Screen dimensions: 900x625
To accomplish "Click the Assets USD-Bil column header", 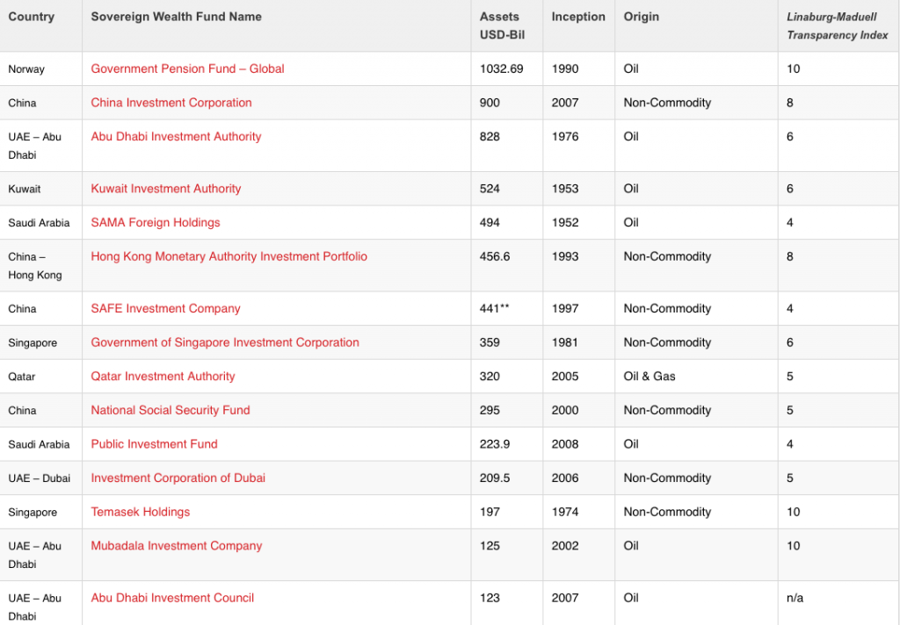I will [x=499, y=25].
